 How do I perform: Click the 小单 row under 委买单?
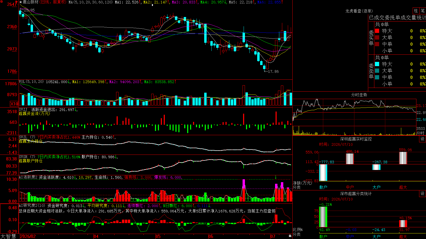click(400, 51)
